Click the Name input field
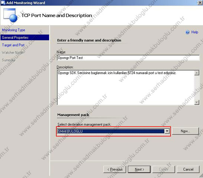The height and width of the screenshot is (178, 203). coord(128,58)
